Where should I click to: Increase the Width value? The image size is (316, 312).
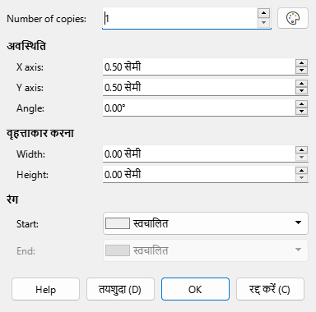[x=302, y=150]
